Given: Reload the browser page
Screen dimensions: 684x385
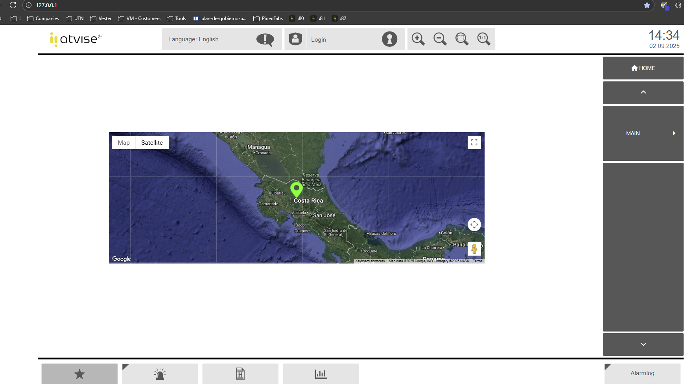Looking at the screenshot, I should click(13, 5).
